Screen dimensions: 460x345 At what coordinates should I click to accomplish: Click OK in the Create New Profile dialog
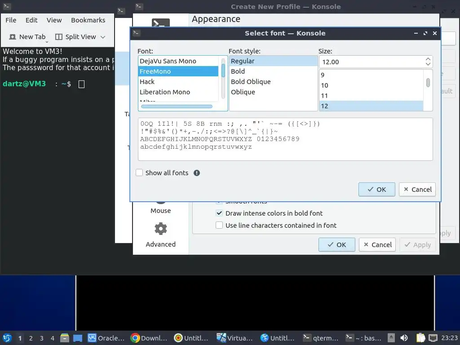click(x=337, y=244)
